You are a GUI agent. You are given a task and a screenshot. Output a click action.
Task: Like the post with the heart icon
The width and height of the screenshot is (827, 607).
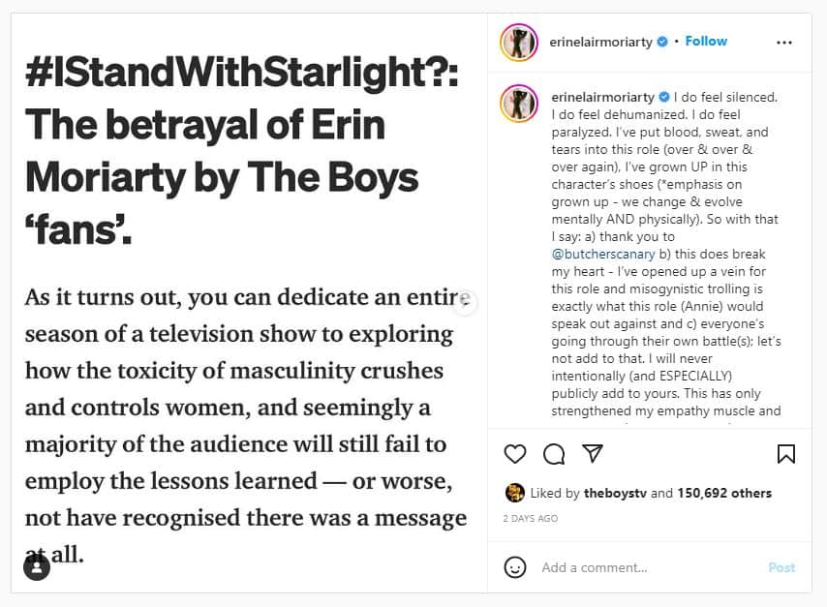click(x=515, y=454)
